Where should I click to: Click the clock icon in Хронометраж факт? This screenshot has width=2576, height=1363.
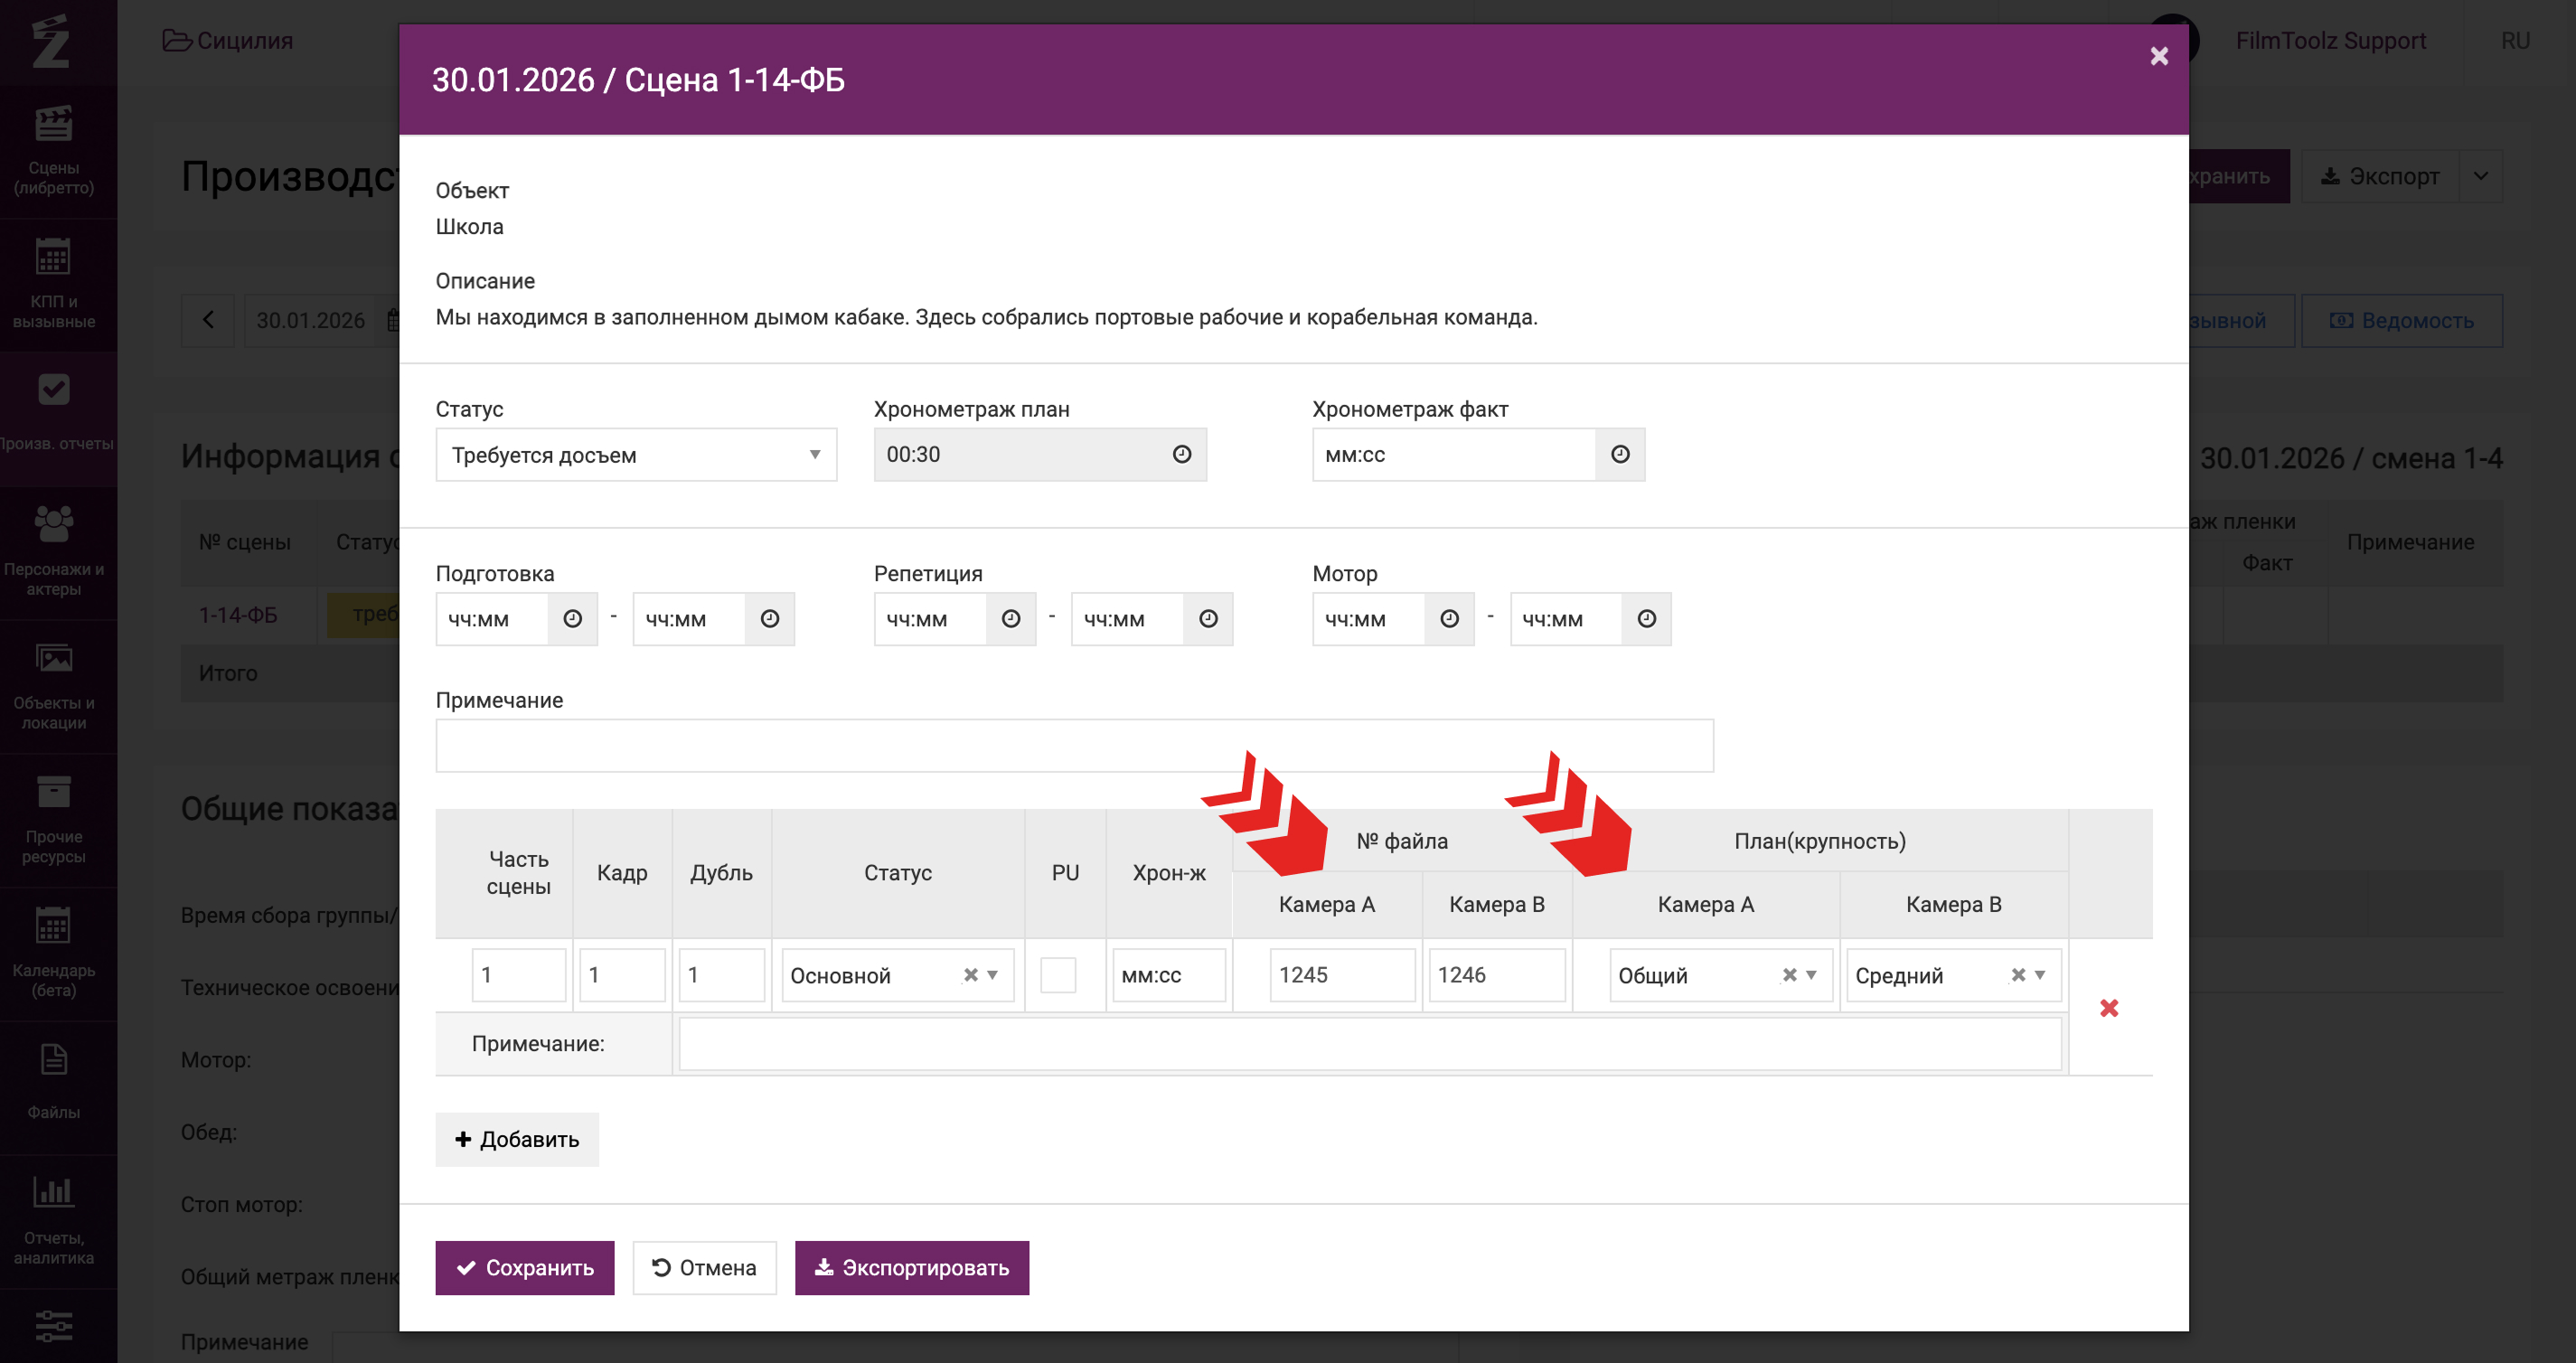coord(1619,455)
